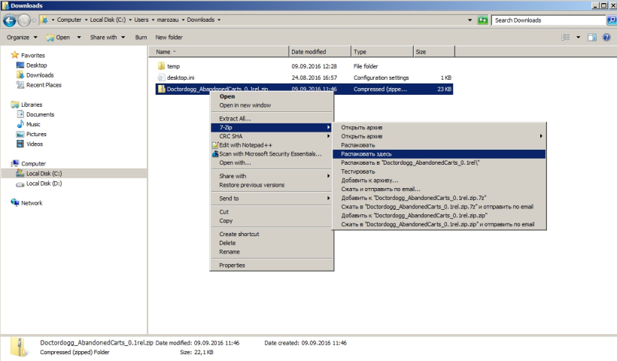Click the Burn toolbar button

point(141,37)
